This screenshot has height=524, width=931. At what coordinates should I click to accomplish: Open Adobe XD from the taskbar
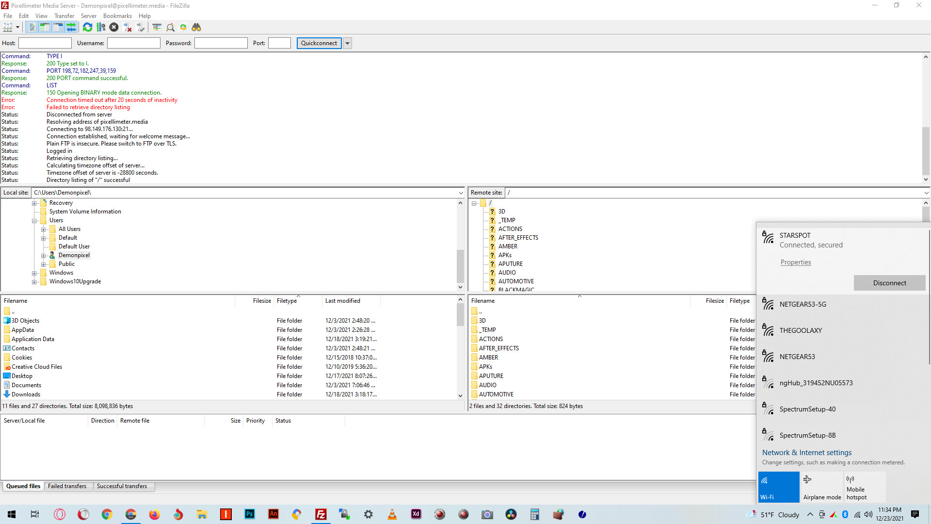(416, 514)
